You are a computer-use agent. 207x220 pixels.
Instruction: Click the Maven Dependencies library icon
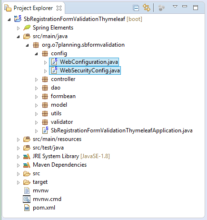[x=27, y=165]
